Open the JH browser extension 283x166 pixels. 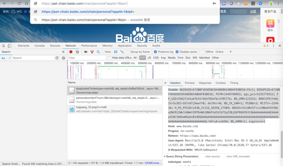coord(224,3)
